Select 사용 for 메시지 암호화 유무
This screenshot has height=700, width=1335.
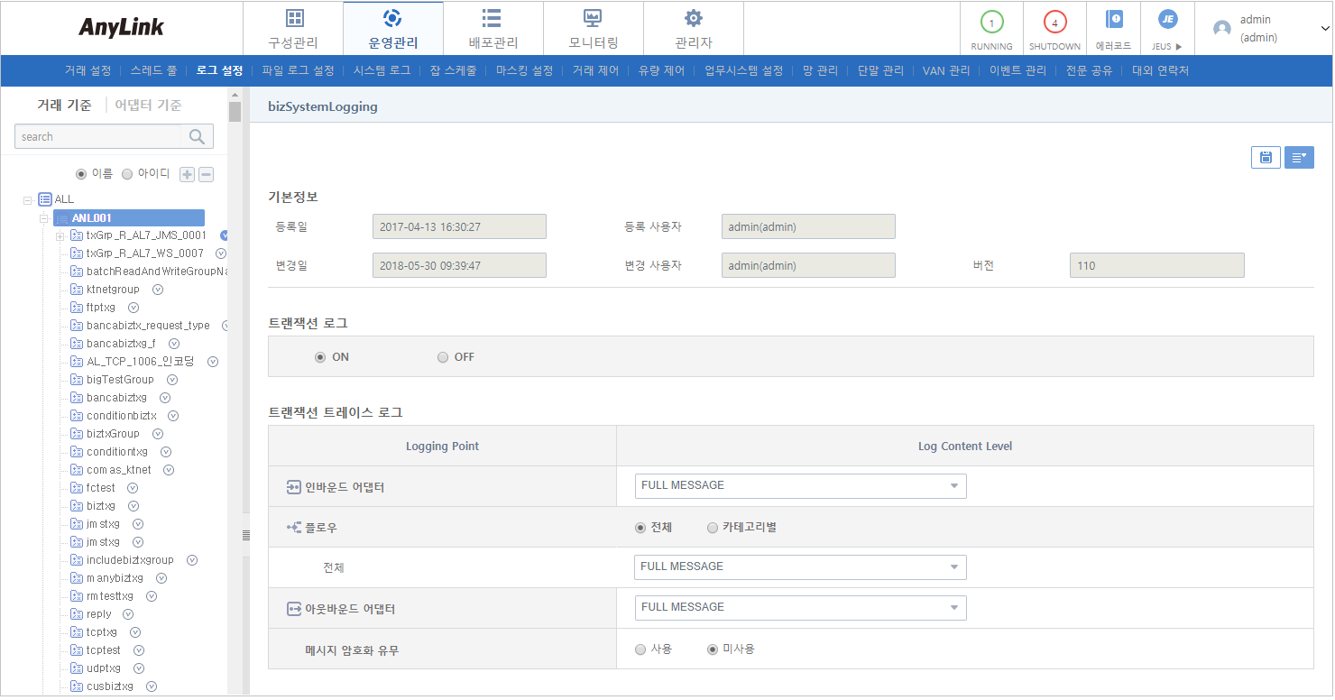(640, 649)
